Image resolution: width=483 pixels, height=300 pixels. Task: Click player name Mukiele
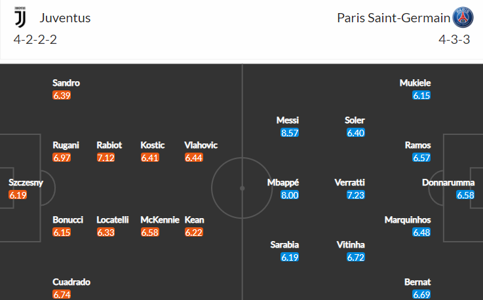click(415, 83)
